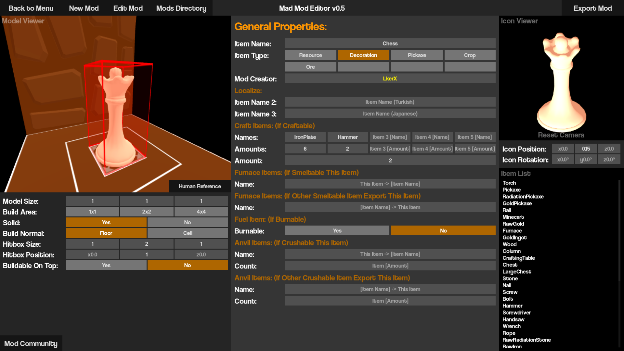Choose the 4x4 build area
The image size is (624, 351).
coord(201,212)
